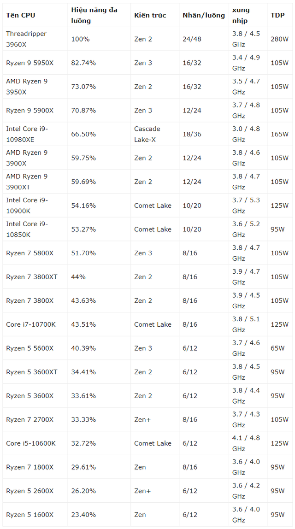295x529 pixels.
Task: Click the Nhân/luồng column header
Action: click(204, 15)
